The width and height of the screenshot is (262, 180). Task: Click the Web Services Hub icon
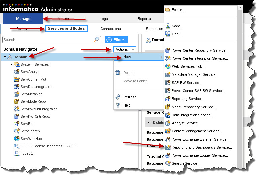(168, 66)
